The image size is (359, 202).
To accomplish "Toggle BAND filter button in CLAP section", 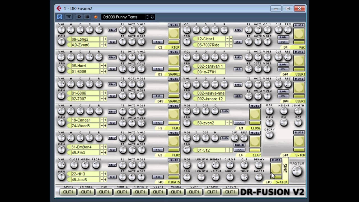I will coord(239,145).
